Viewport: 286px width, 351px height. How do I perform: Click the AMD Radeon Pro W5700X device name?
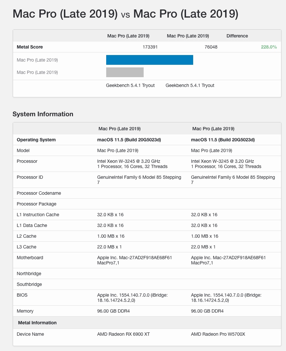point(219,334)
